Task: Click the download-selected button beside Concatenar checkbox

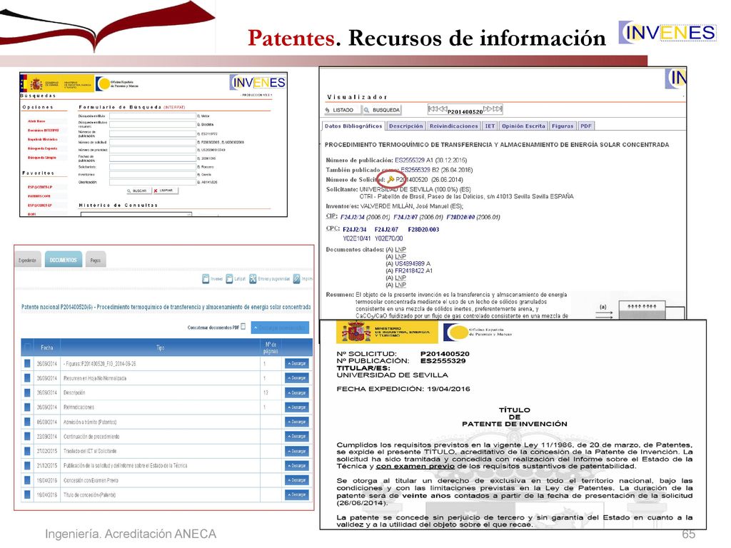Action: pos(280,328)
